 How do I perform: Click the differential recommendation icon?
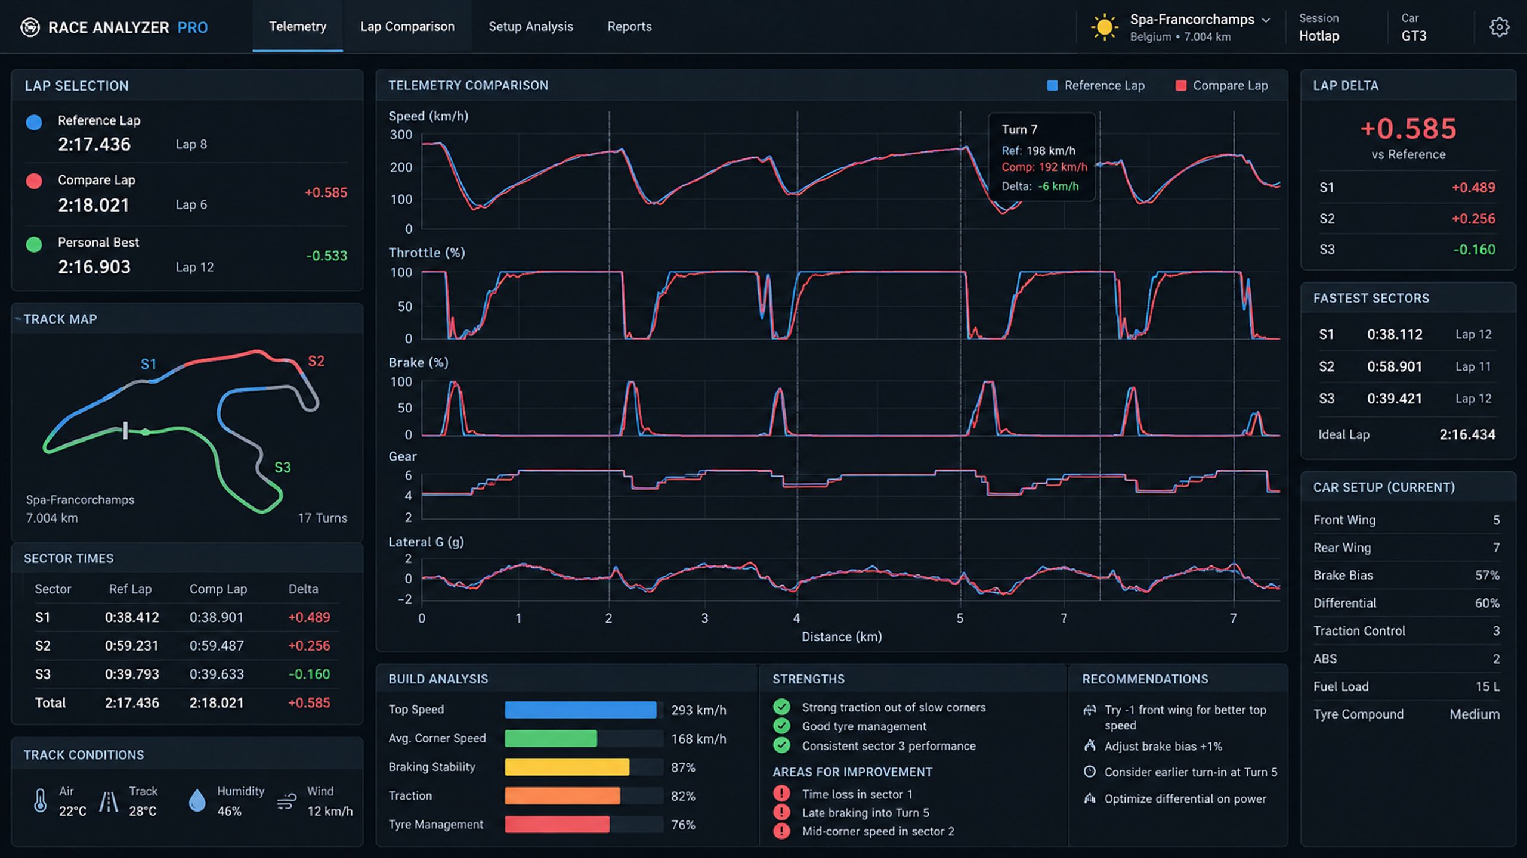tap(1090, 798)
